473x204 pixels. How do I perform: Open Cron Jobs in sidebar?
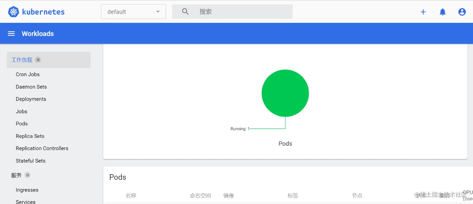(28, 74)
